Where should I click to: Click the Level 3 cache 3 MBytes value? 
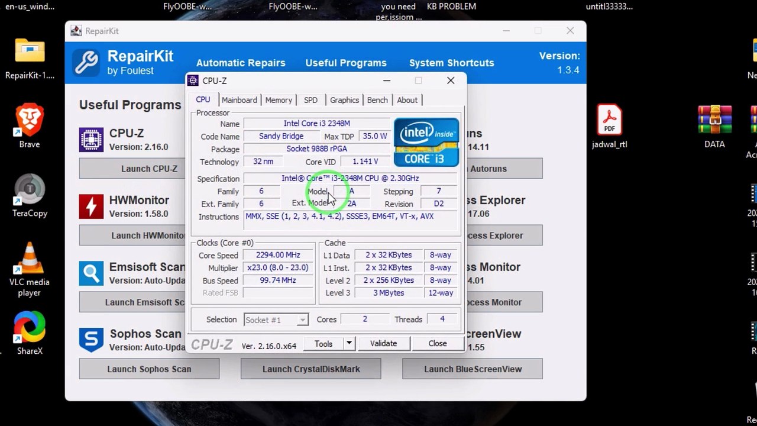click(389, 293)
